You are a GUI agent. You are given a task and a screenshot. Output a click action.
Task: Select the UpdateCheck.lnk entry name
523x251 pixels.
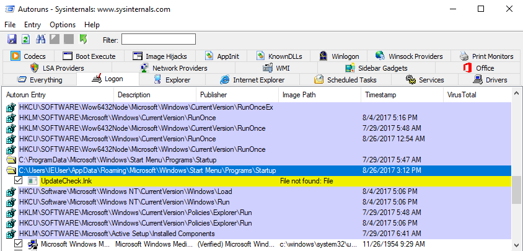(66, 181)
